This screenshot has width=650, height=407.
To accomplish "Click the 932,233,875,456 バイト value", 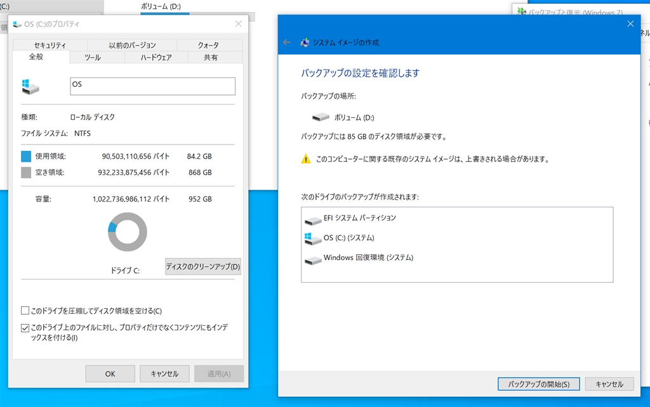I will coord(134,172).
